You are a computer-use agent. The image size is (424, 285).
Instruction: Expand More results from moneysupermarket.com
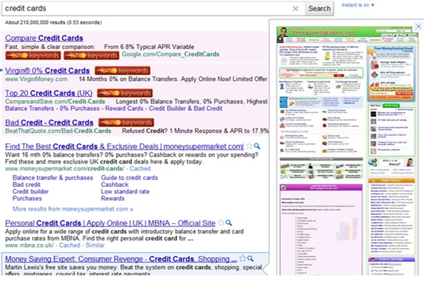73,209
